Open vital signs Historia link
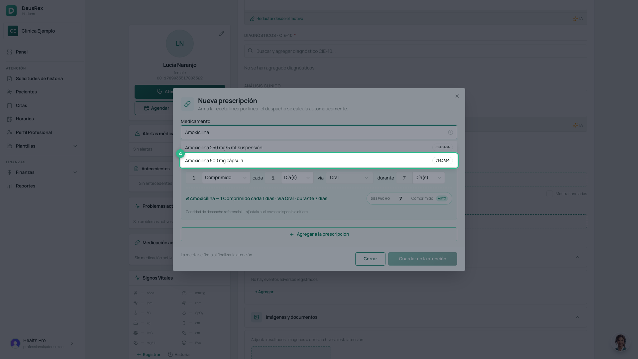638x359 pixels. [x=179, y=355]
